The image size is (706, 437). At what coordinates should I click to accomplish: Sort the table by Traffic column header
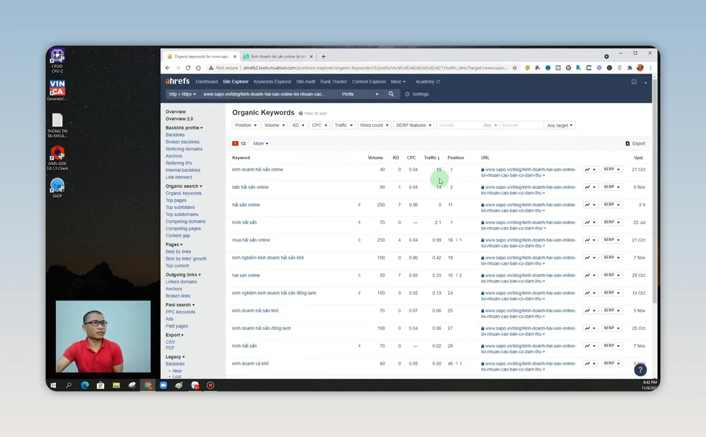[432, 158]
